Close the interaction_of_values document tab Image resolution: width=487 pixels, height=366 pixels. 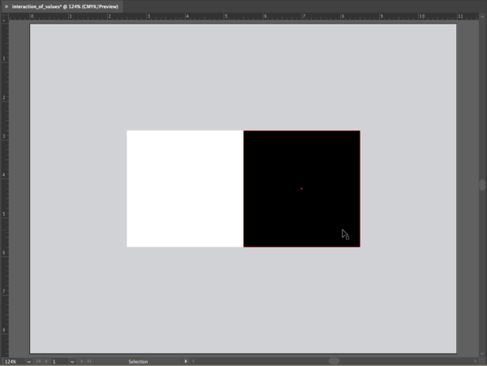pos(6,5)
